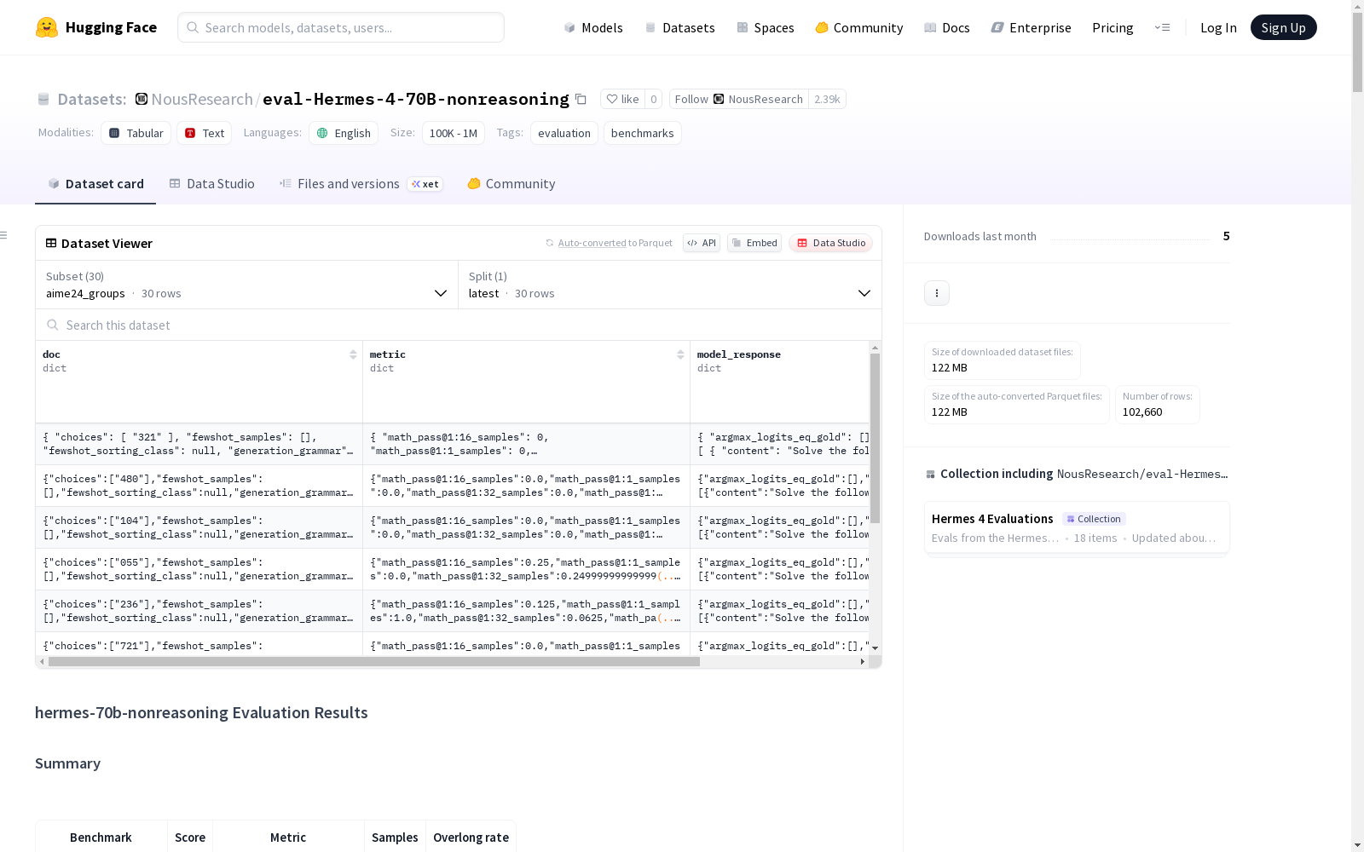The width and height of the screenshot is (1364, 852).
Task: Follow NousResearch organization
Action: (739, 99)
